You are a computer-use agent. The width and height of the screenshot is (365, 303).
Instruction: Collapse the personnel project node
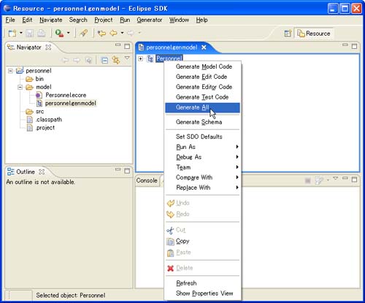pos(10,71)
